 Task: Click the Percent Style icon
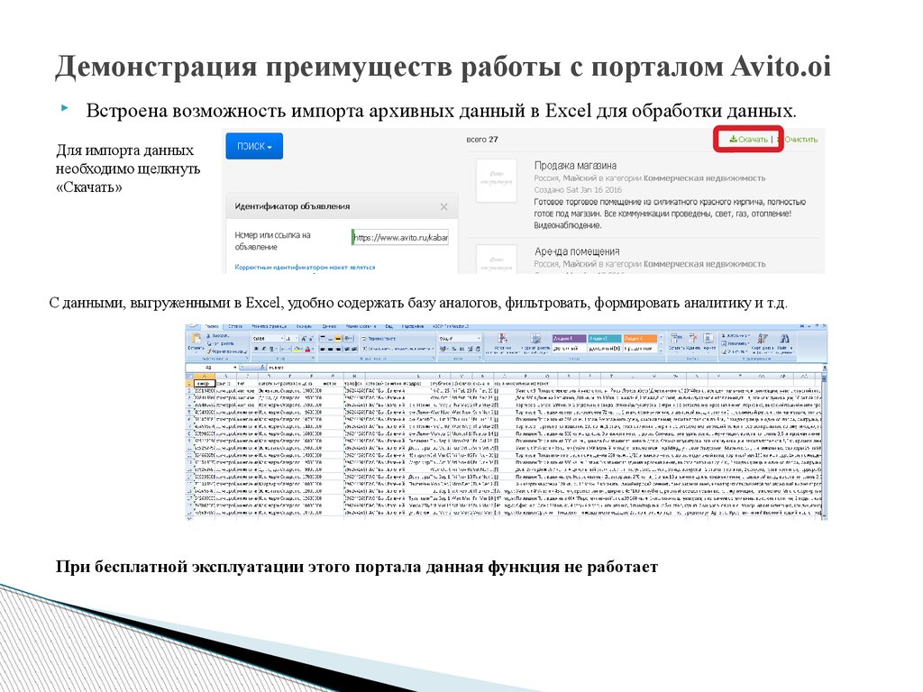click(x=453, y=349)
